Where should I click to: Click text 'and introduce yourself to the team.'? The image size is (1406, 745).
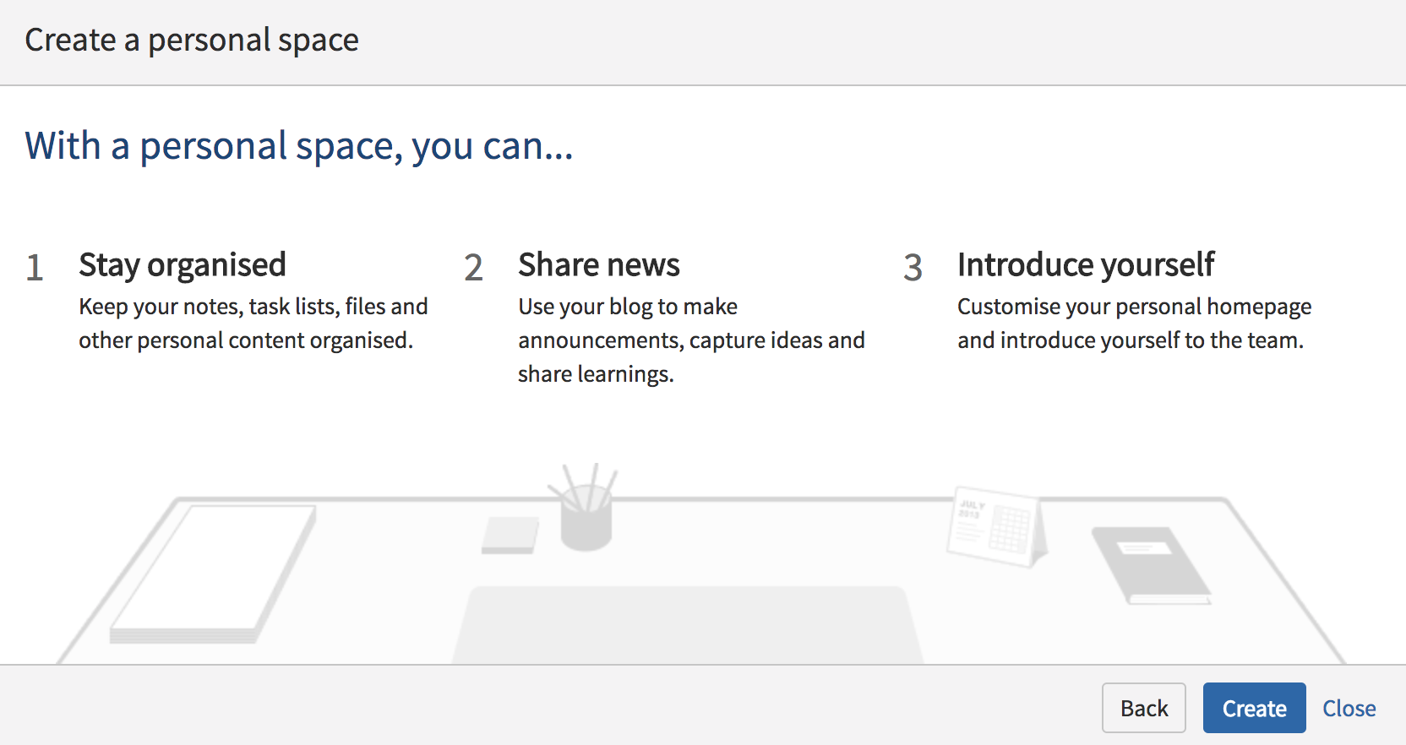(x=1131, y=340)
